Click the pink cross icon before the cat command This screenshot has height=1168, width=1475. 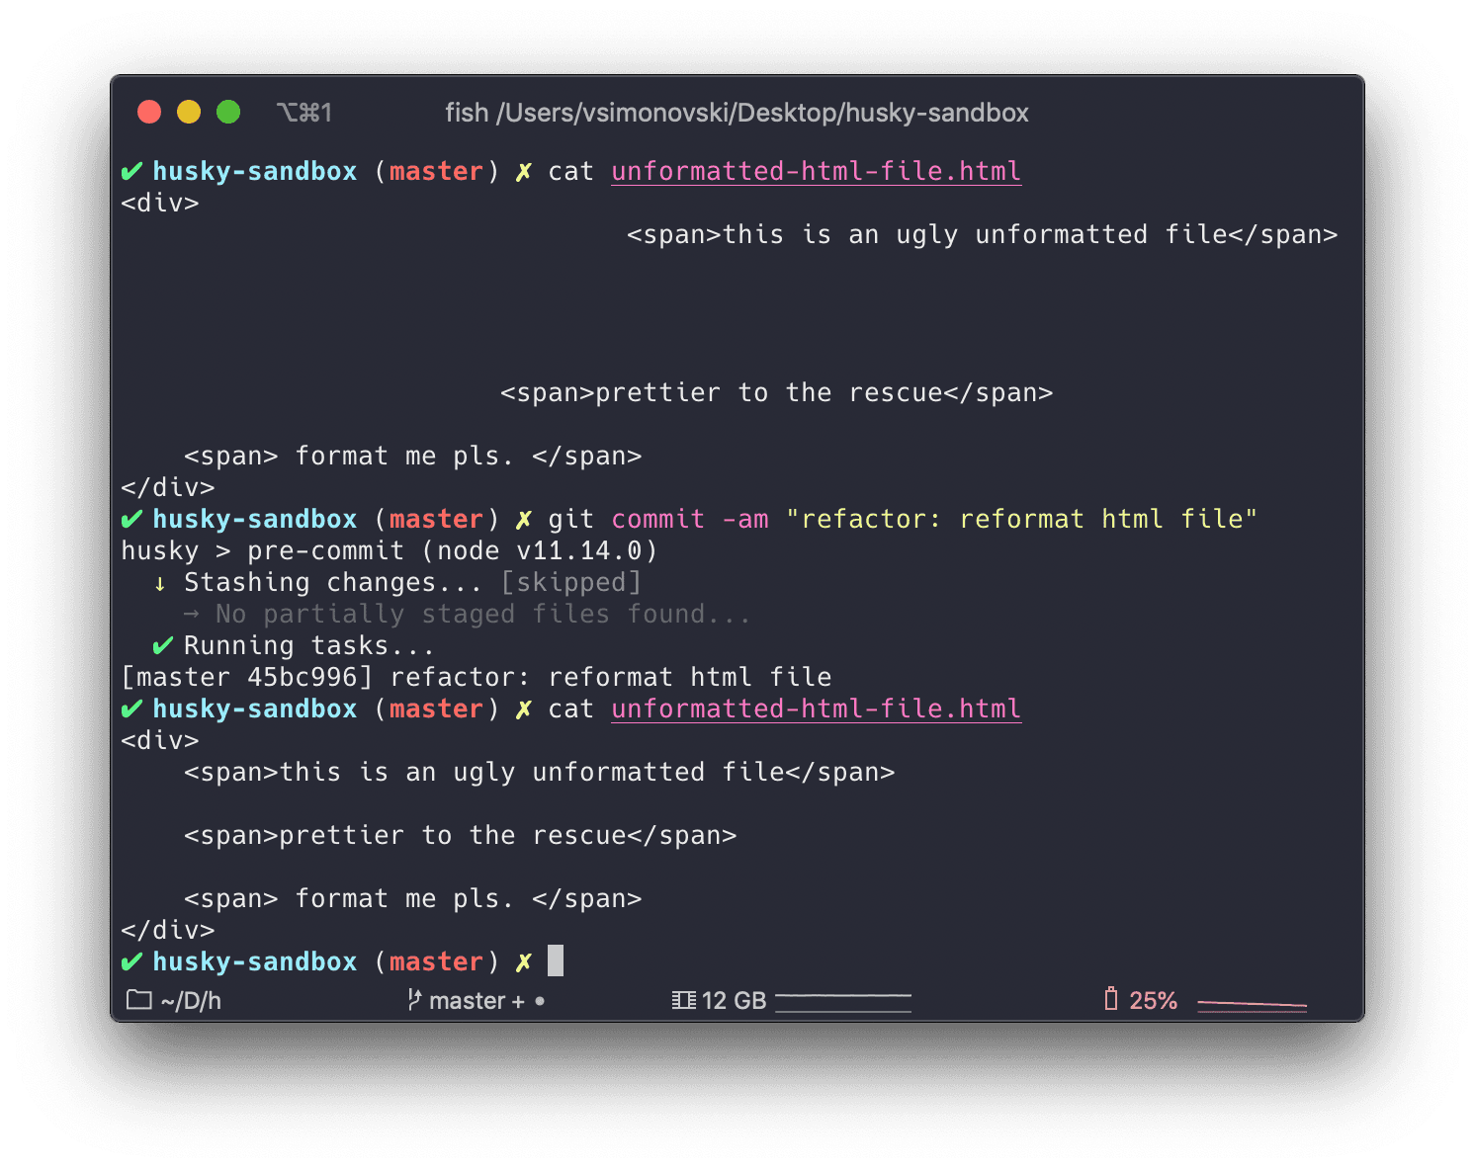pyautogui.click(x=523, y=170)
